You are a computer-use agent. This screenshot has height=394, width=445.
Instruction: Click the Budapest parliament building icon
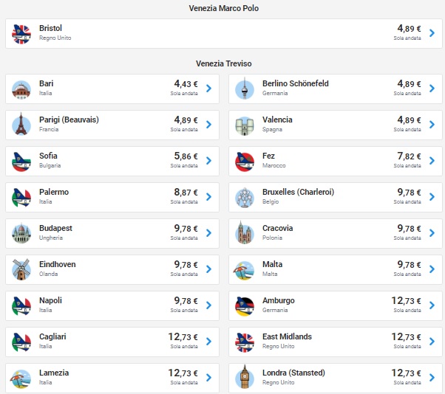pos(21,233)
